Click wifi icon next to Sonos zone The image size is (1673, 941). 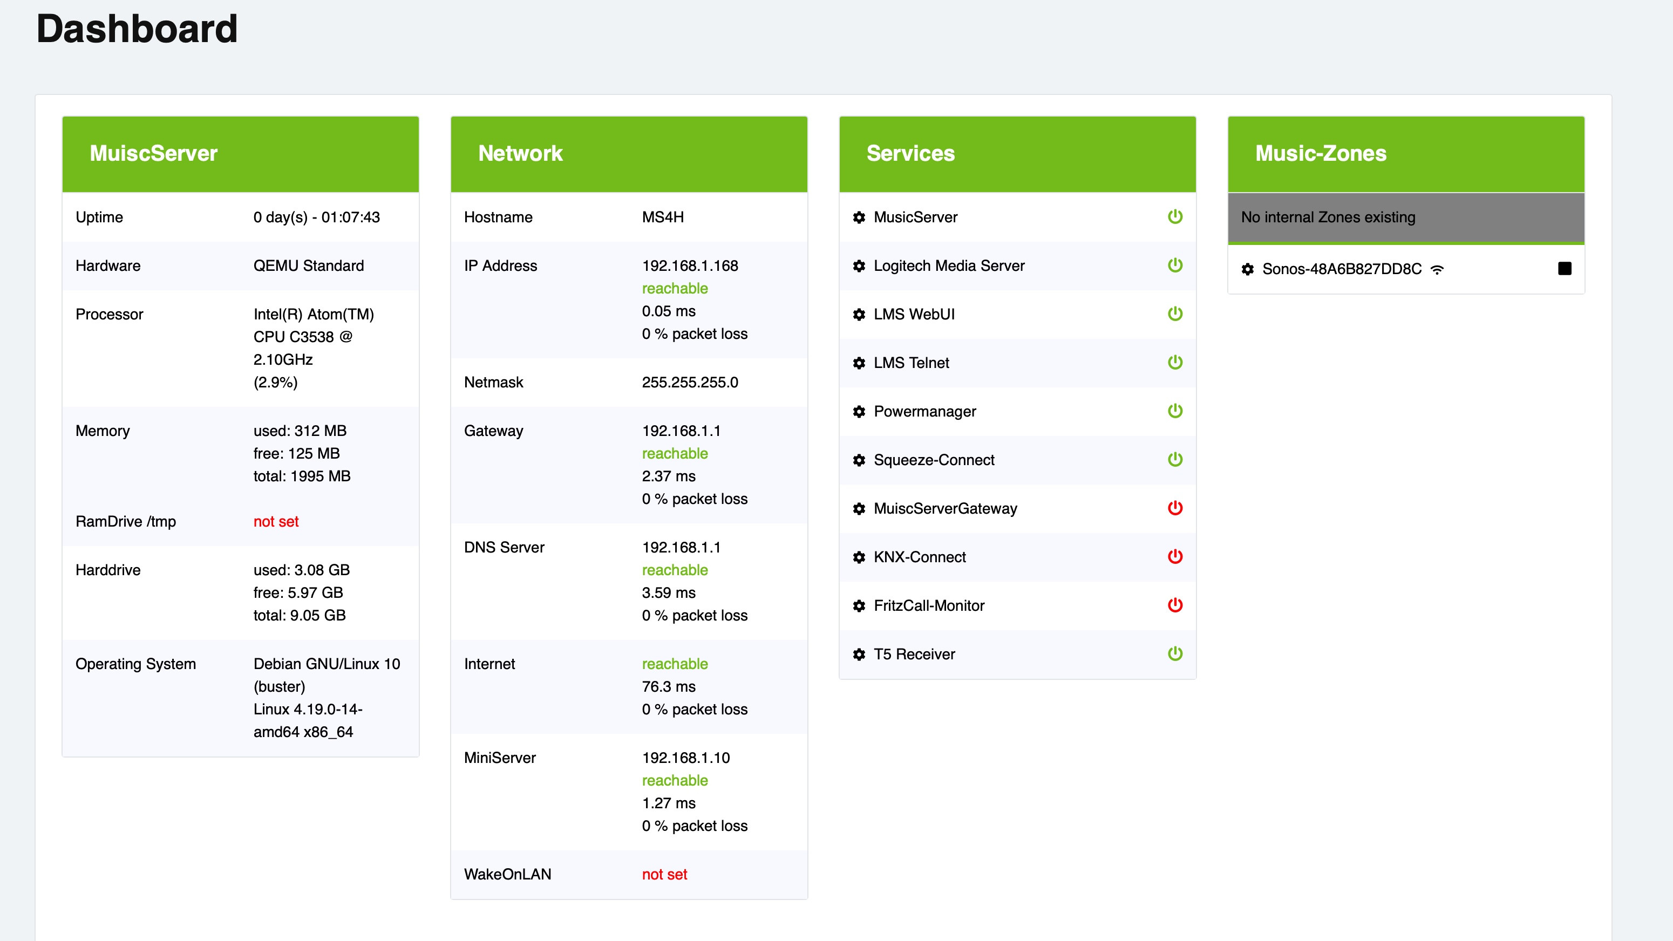tap(1437, 269)
